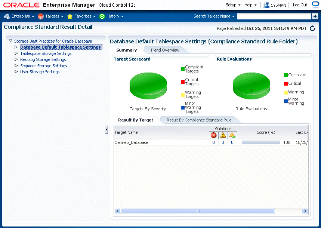Click the table horizontal scrollbar thumb

[x=198, y=211]
